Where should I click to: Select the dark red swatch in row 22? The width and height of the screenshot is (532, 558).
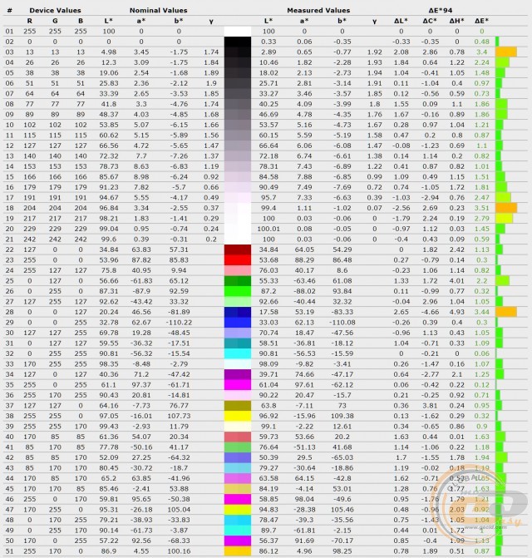pos(238,249)
